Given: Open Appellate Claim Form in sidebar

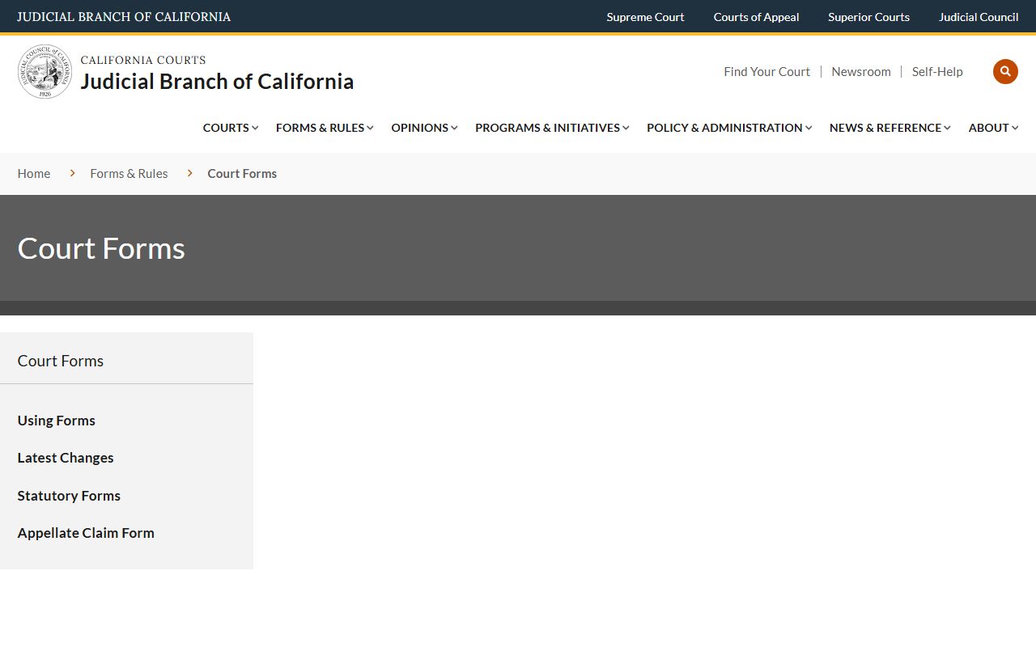Looking at the screenshot, I should [x=86, y=533].
